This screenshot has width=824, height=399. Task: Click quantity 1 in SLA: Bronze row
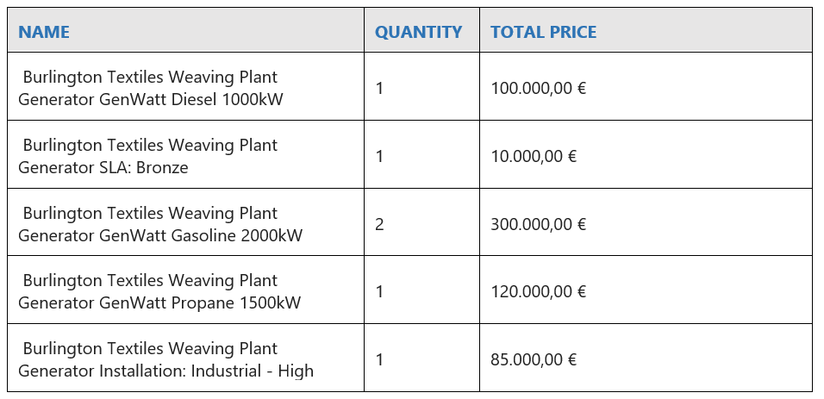point(379,156)
